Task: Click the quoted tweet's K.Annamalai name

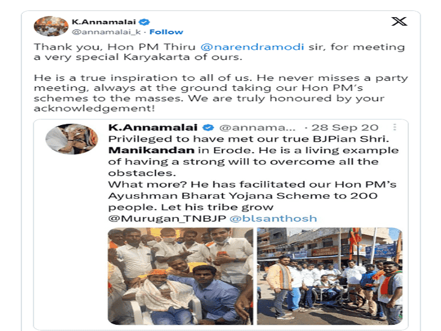Action: [x=153, y=127]
